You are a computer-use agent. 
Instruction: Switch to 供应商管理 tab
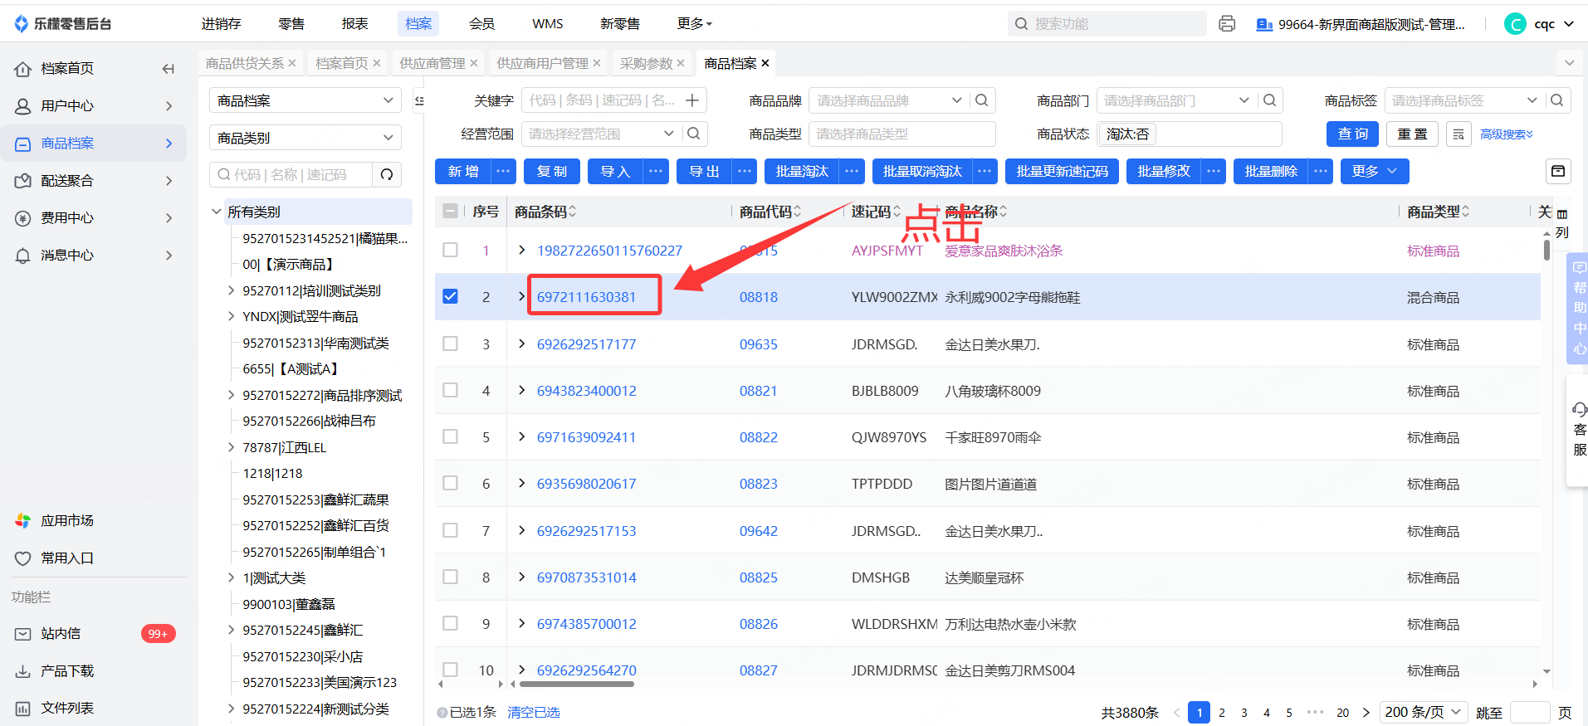[x=432, y=63]
